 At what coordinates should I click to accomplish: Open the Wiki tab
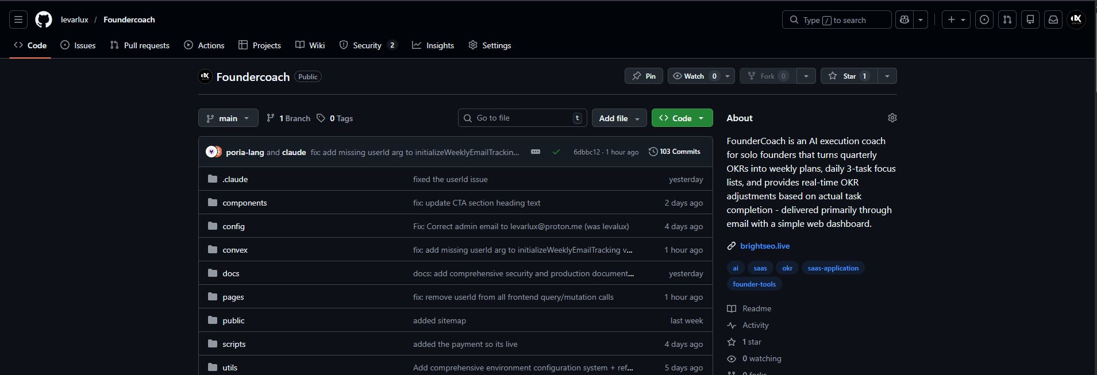coord(310,45)
